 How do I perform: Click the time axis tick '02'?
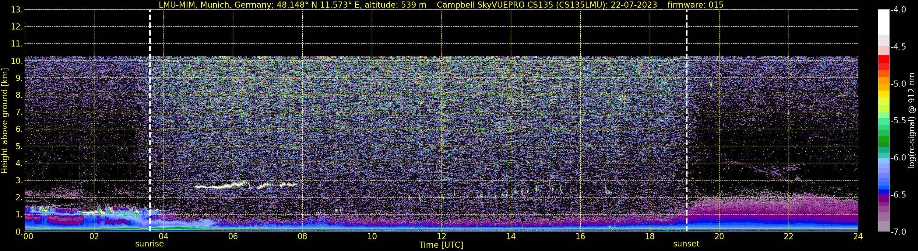94,236
